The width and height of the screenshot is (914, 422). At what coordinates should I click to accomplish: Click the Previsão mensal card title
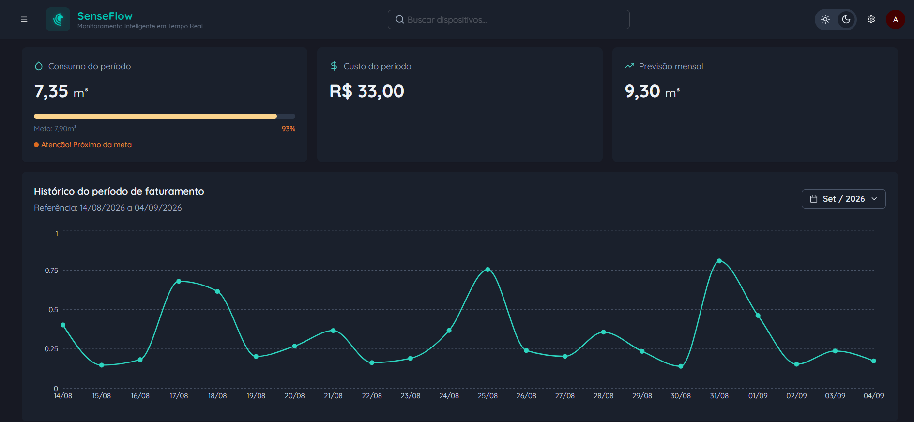tap(671, 66)
